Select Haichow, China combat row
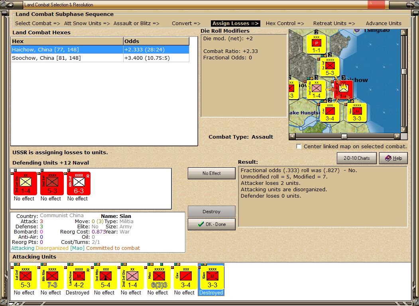419x306 pixels. (100, 49)
